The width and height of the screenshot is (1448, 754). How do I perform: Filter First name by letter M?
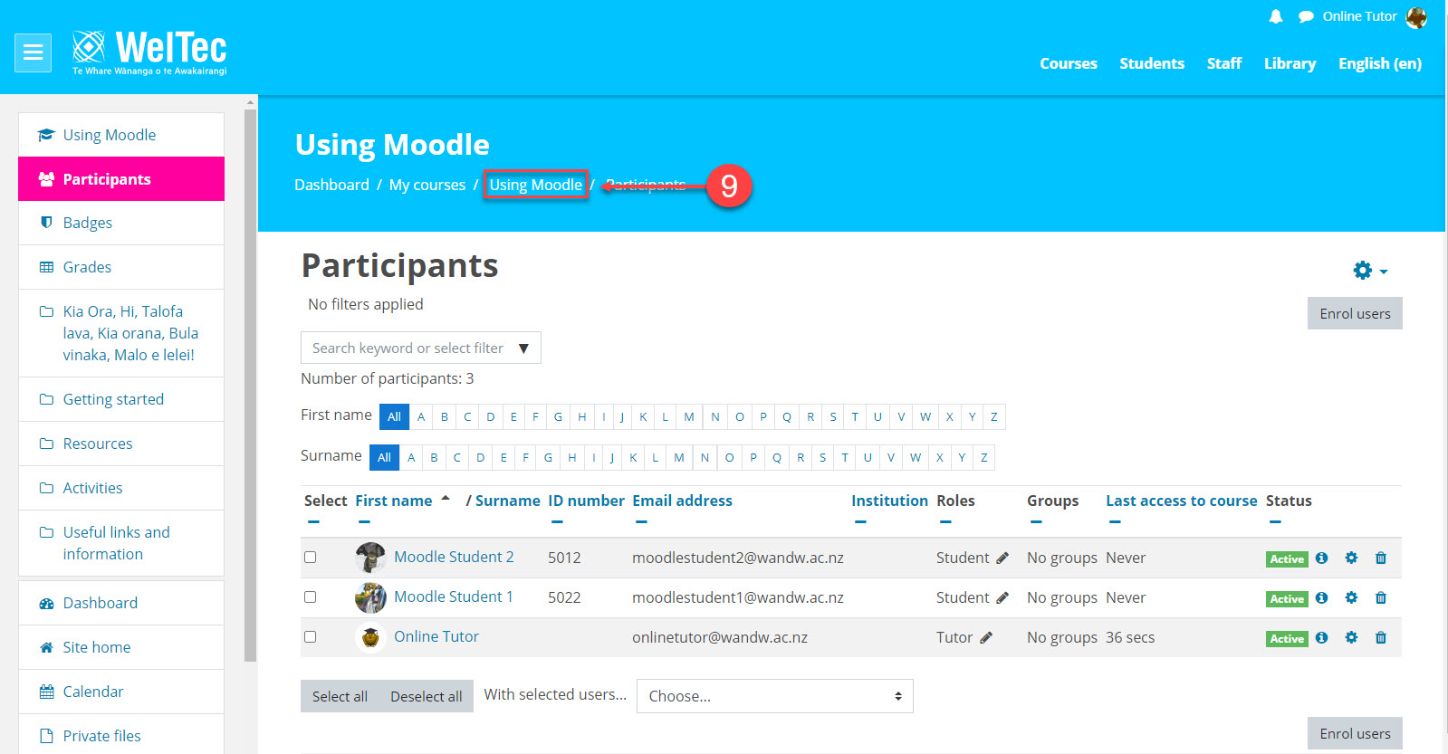pyautogui.click(x=689, y=416)
